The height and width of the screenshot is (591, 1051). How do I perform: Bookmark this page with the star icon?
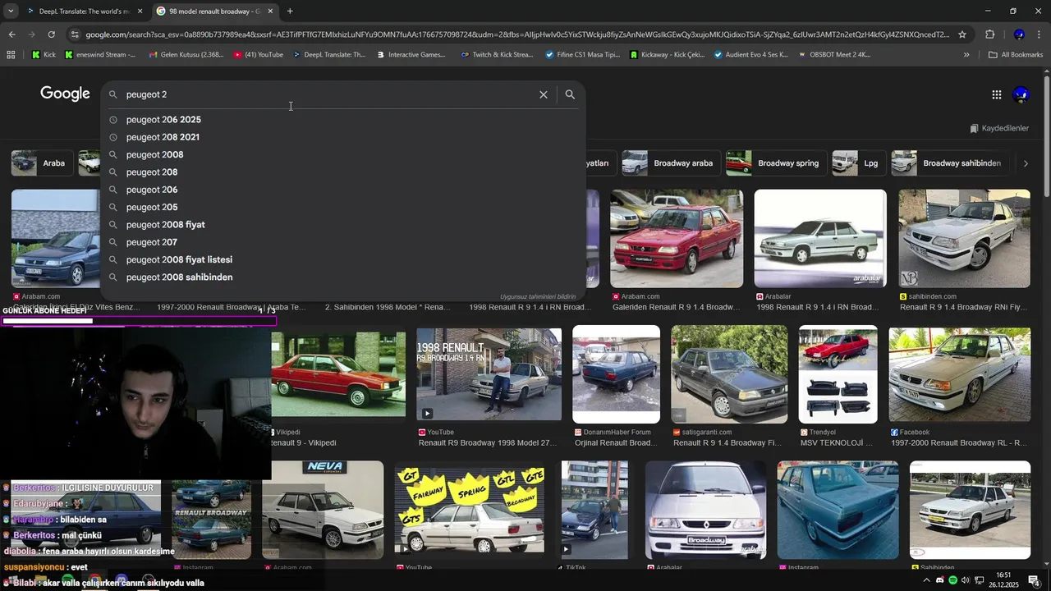[x=962, y=34]
